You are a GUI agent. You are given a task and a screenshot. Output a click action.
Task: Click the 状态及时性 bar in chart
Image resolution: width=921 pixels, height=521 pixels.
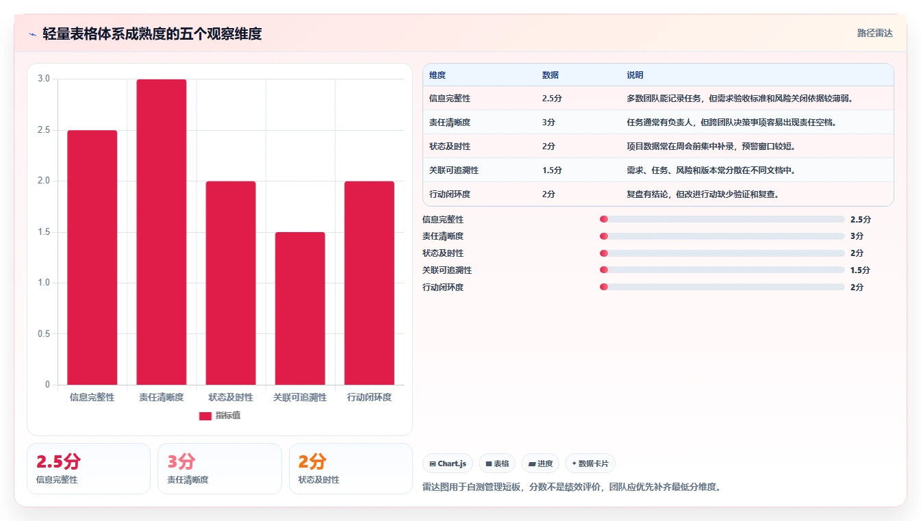pyautogui.click(x=231, y=283)
